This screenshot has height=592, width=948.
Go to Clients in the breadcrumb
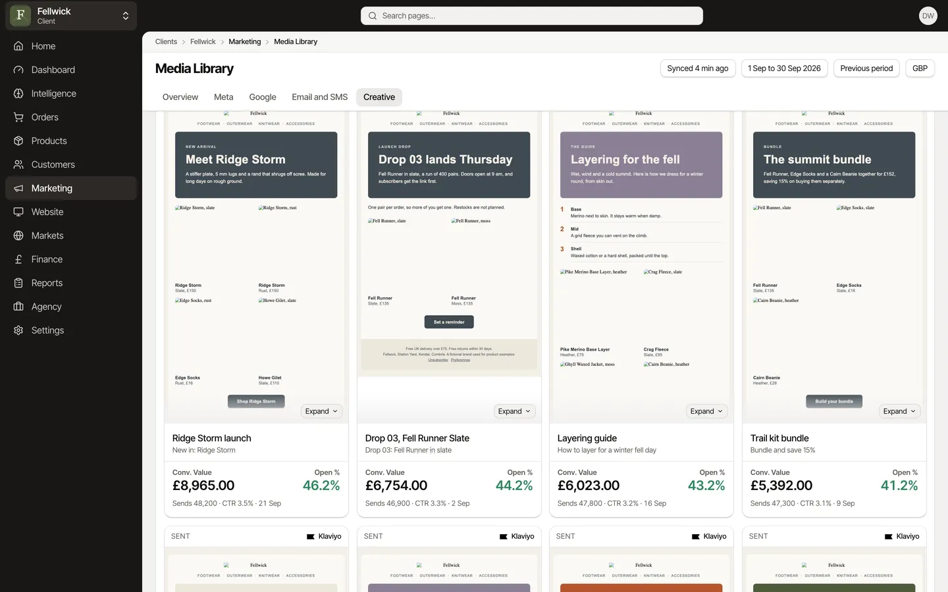(166, 41)
